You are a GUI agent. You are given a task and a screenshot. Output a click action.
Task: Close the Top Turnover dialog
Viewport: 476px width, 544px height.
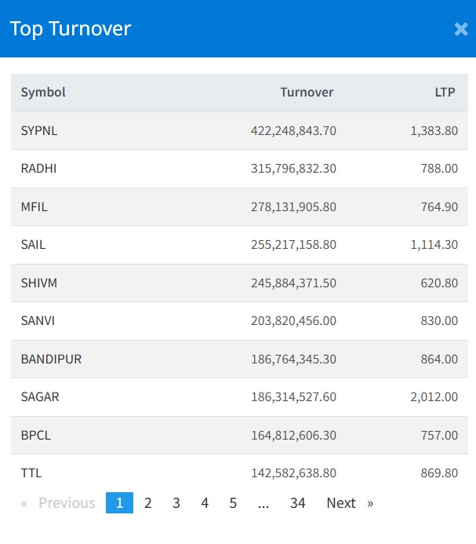pos(460,30)
